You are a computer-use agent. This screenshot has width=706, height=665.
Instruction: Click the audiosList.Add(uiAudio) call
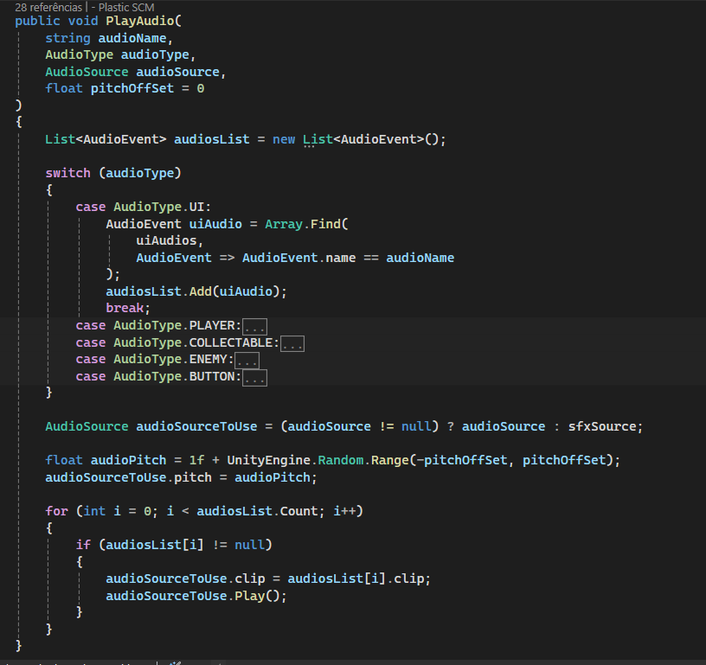tap(196, 291)
